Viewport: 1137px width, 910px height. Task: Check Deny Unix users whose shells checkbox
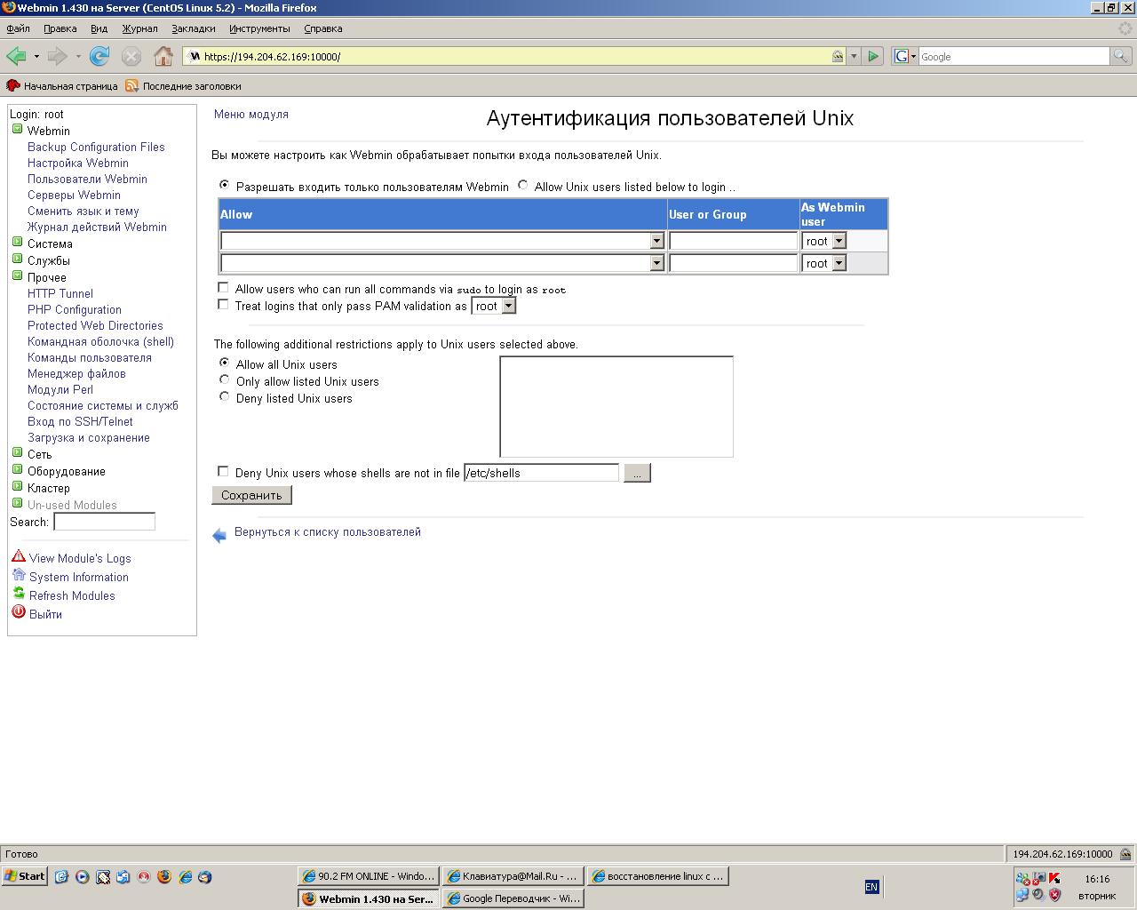pos(223,471)
